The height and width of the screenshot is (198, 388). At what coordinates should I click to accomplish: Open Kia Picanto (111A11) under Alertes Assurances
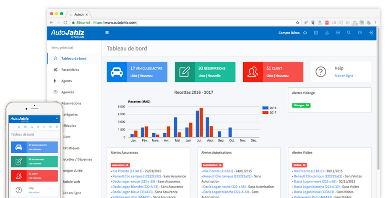tap(128, 171)
